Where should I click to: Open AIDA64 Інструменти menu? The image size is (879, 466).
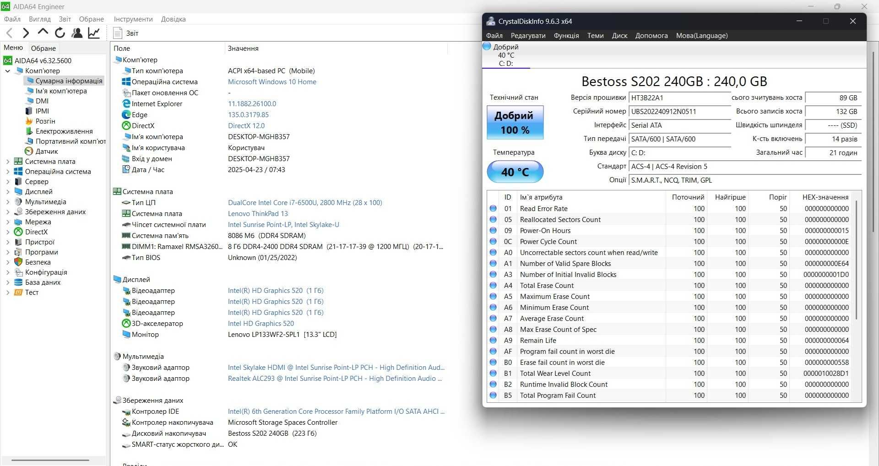click(133, 19)
